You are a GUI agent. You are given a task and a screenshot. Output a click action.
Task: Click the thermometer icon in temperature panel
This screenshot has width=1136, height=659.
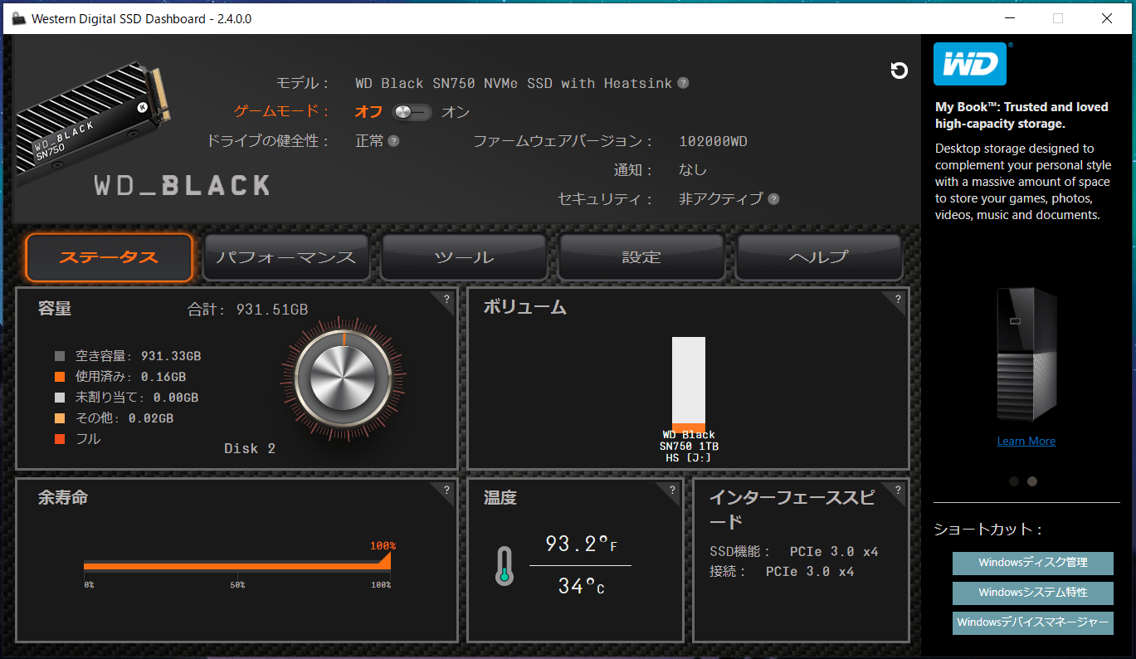(504, 566)
